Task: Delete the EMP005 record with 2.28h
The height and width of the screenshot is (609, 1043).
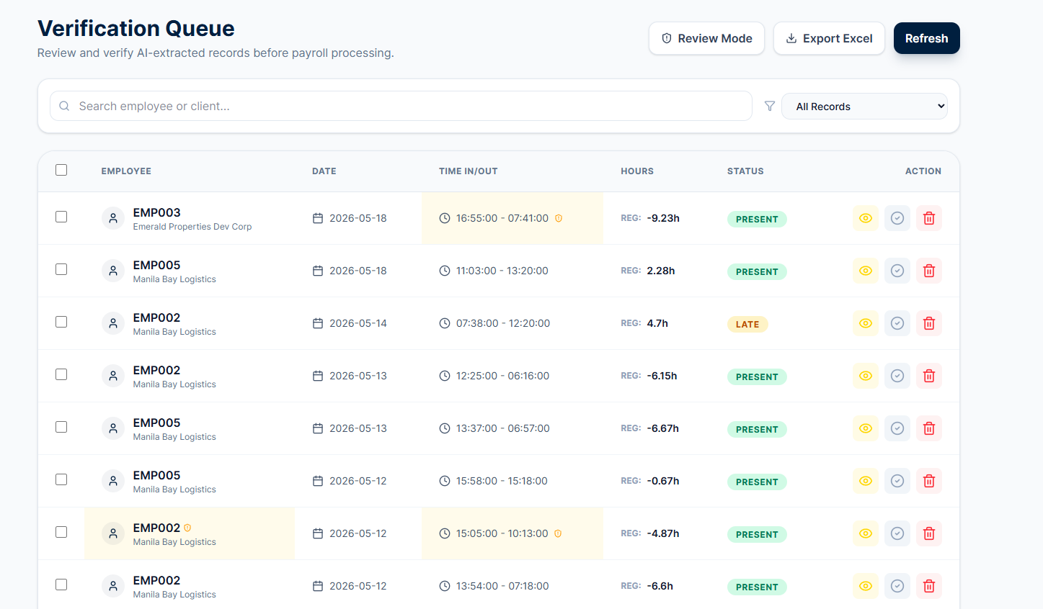Action: pos(929,271)
